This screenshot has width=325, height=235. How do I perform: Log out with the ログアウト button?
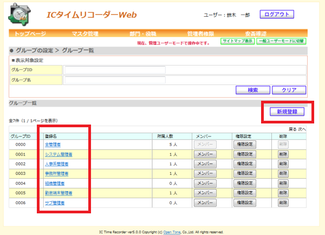277,14
